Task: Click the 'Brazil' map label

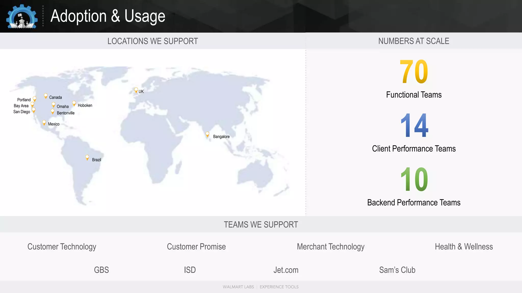Action: [97, 160]
